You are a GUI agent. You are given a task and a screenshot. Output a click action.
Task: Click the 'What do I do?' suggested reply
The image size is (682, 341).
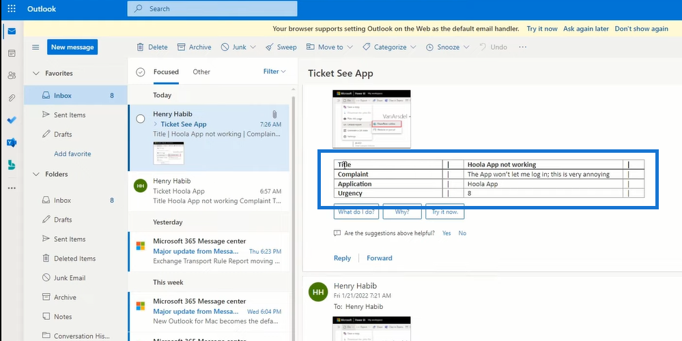356,212
